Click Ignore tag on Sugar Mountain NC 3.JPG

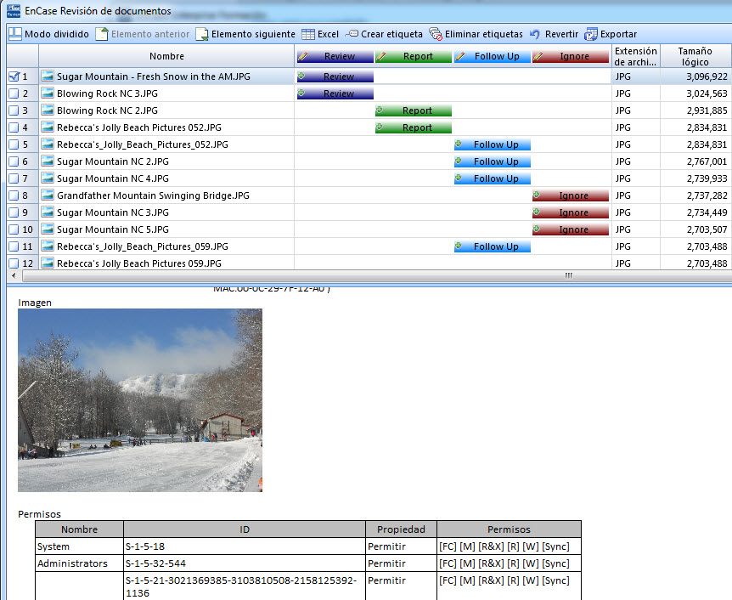click(571, 212)
